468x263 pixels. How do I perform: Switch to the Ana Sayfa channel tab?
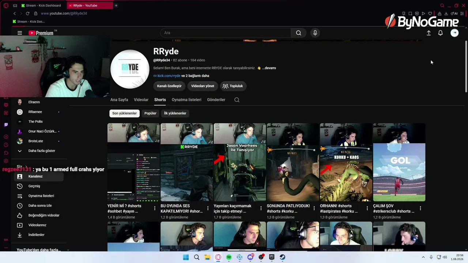click(119, 100)
